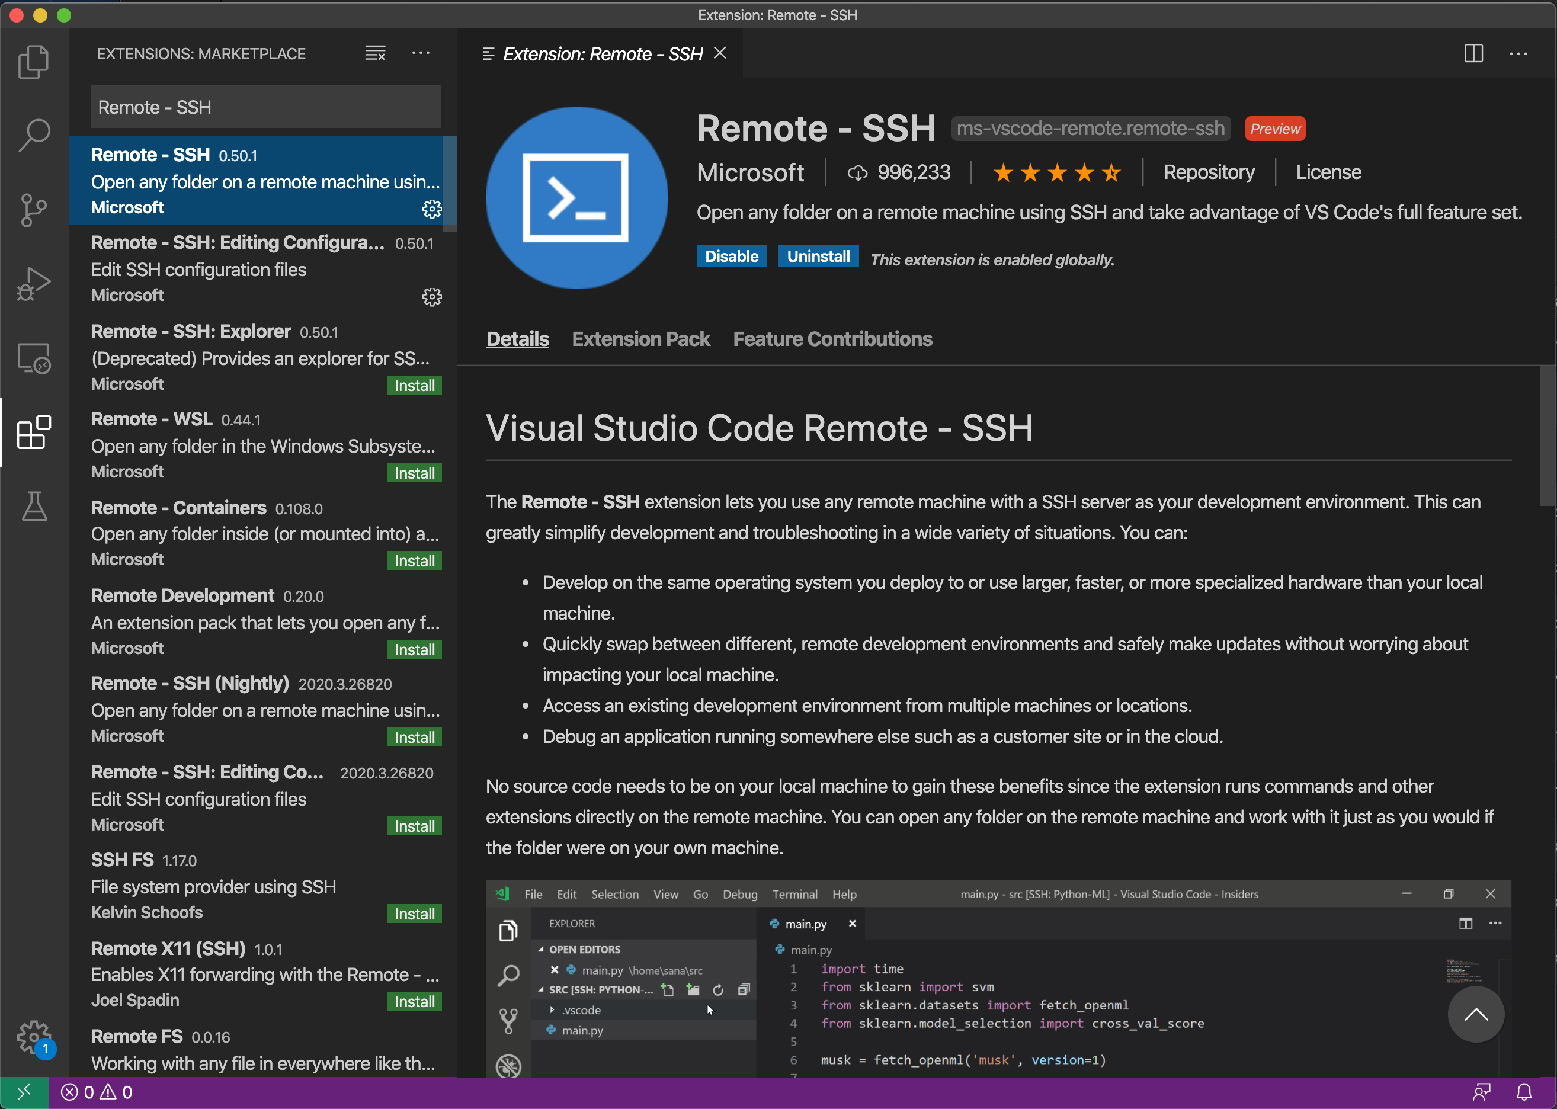Split the editor to the right
This screenshot has height=1109, width=1557.
click(1473, 53)
